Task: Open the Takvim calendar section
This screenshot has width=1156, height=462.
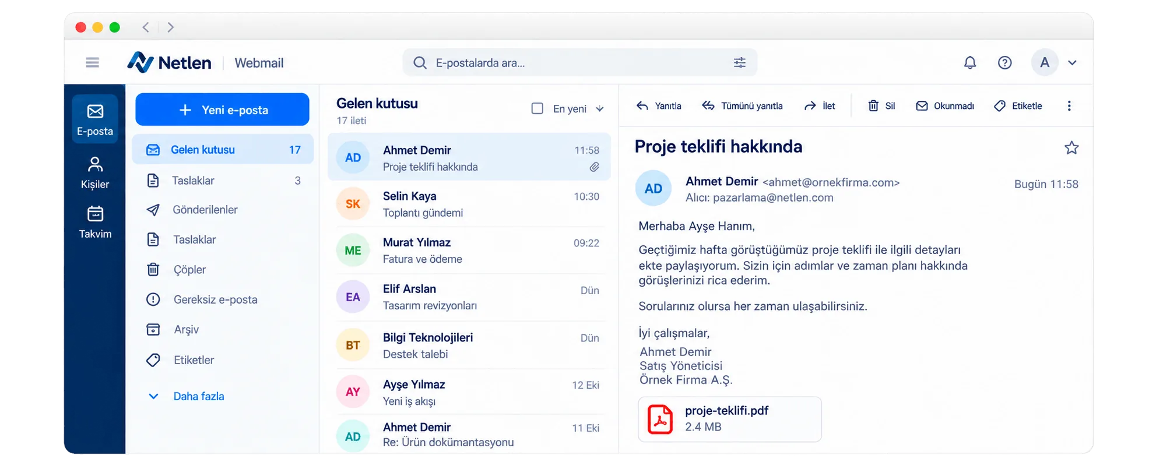Action: pyautogui.click(x=95, y=222)
